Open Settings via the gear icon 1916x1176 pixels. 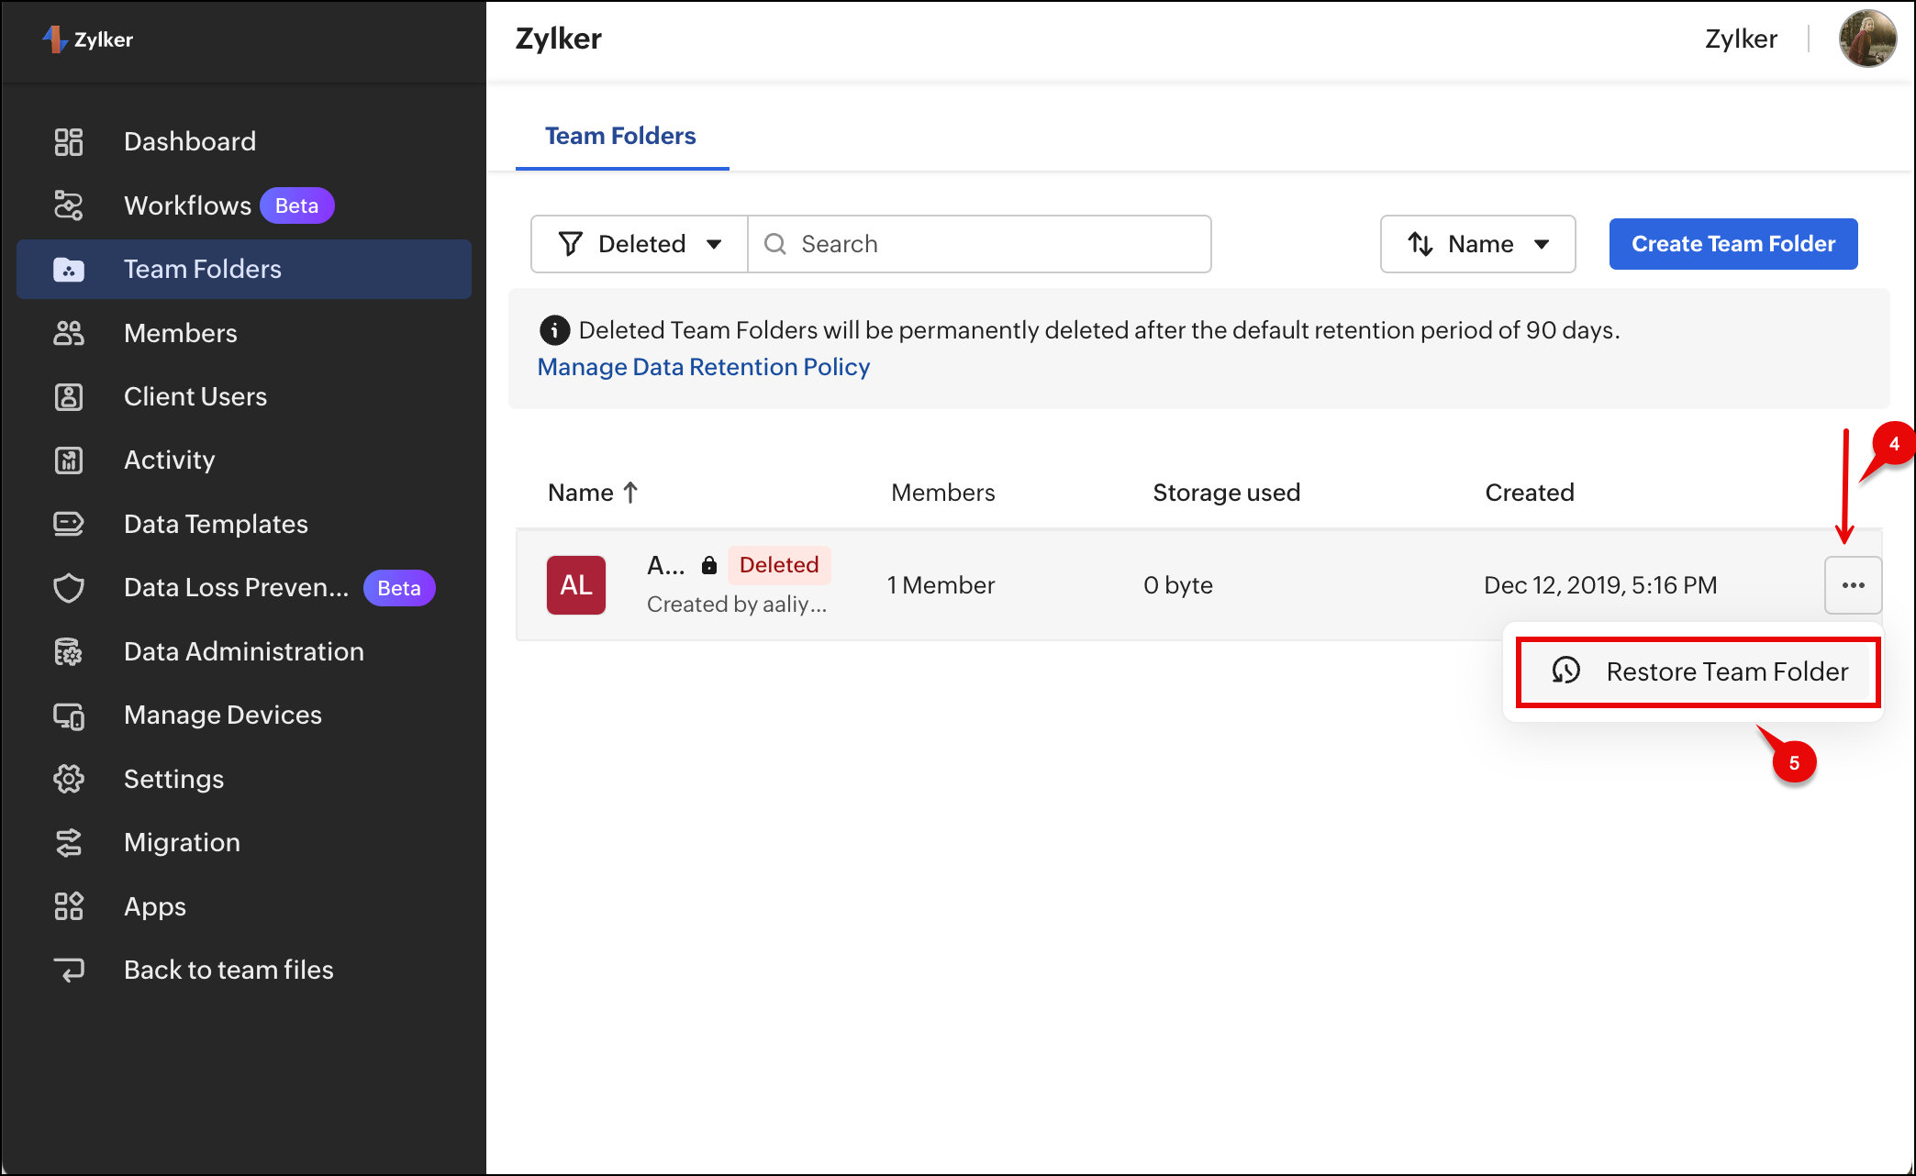69,779
